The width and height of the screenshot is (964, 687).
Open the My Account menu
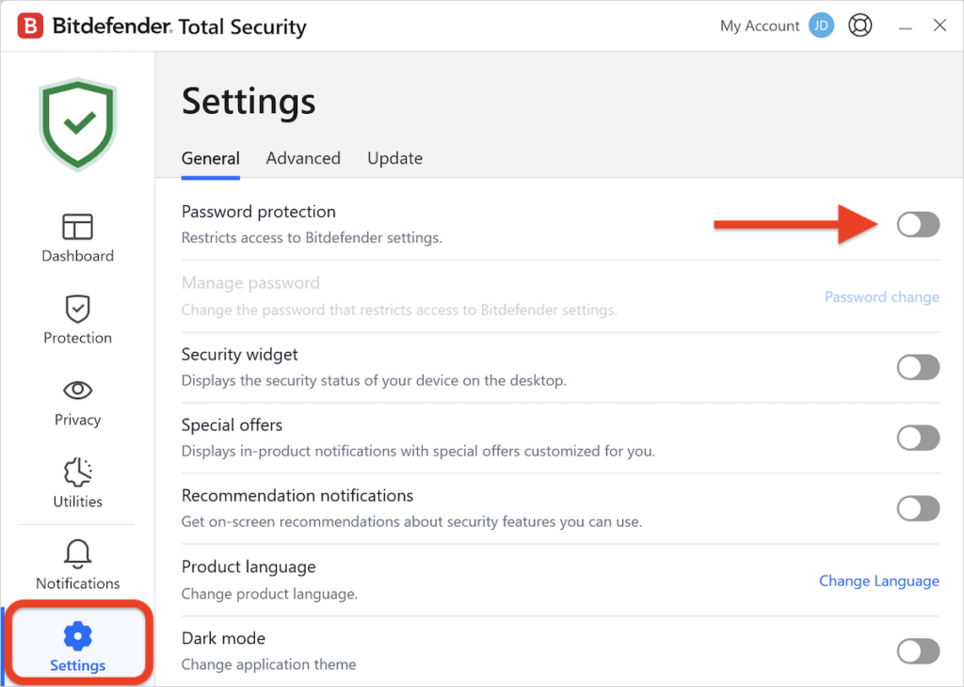pyautogui.click(x=759, y=25)
